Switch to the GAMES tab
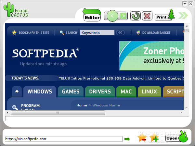 tap(71, 91)
